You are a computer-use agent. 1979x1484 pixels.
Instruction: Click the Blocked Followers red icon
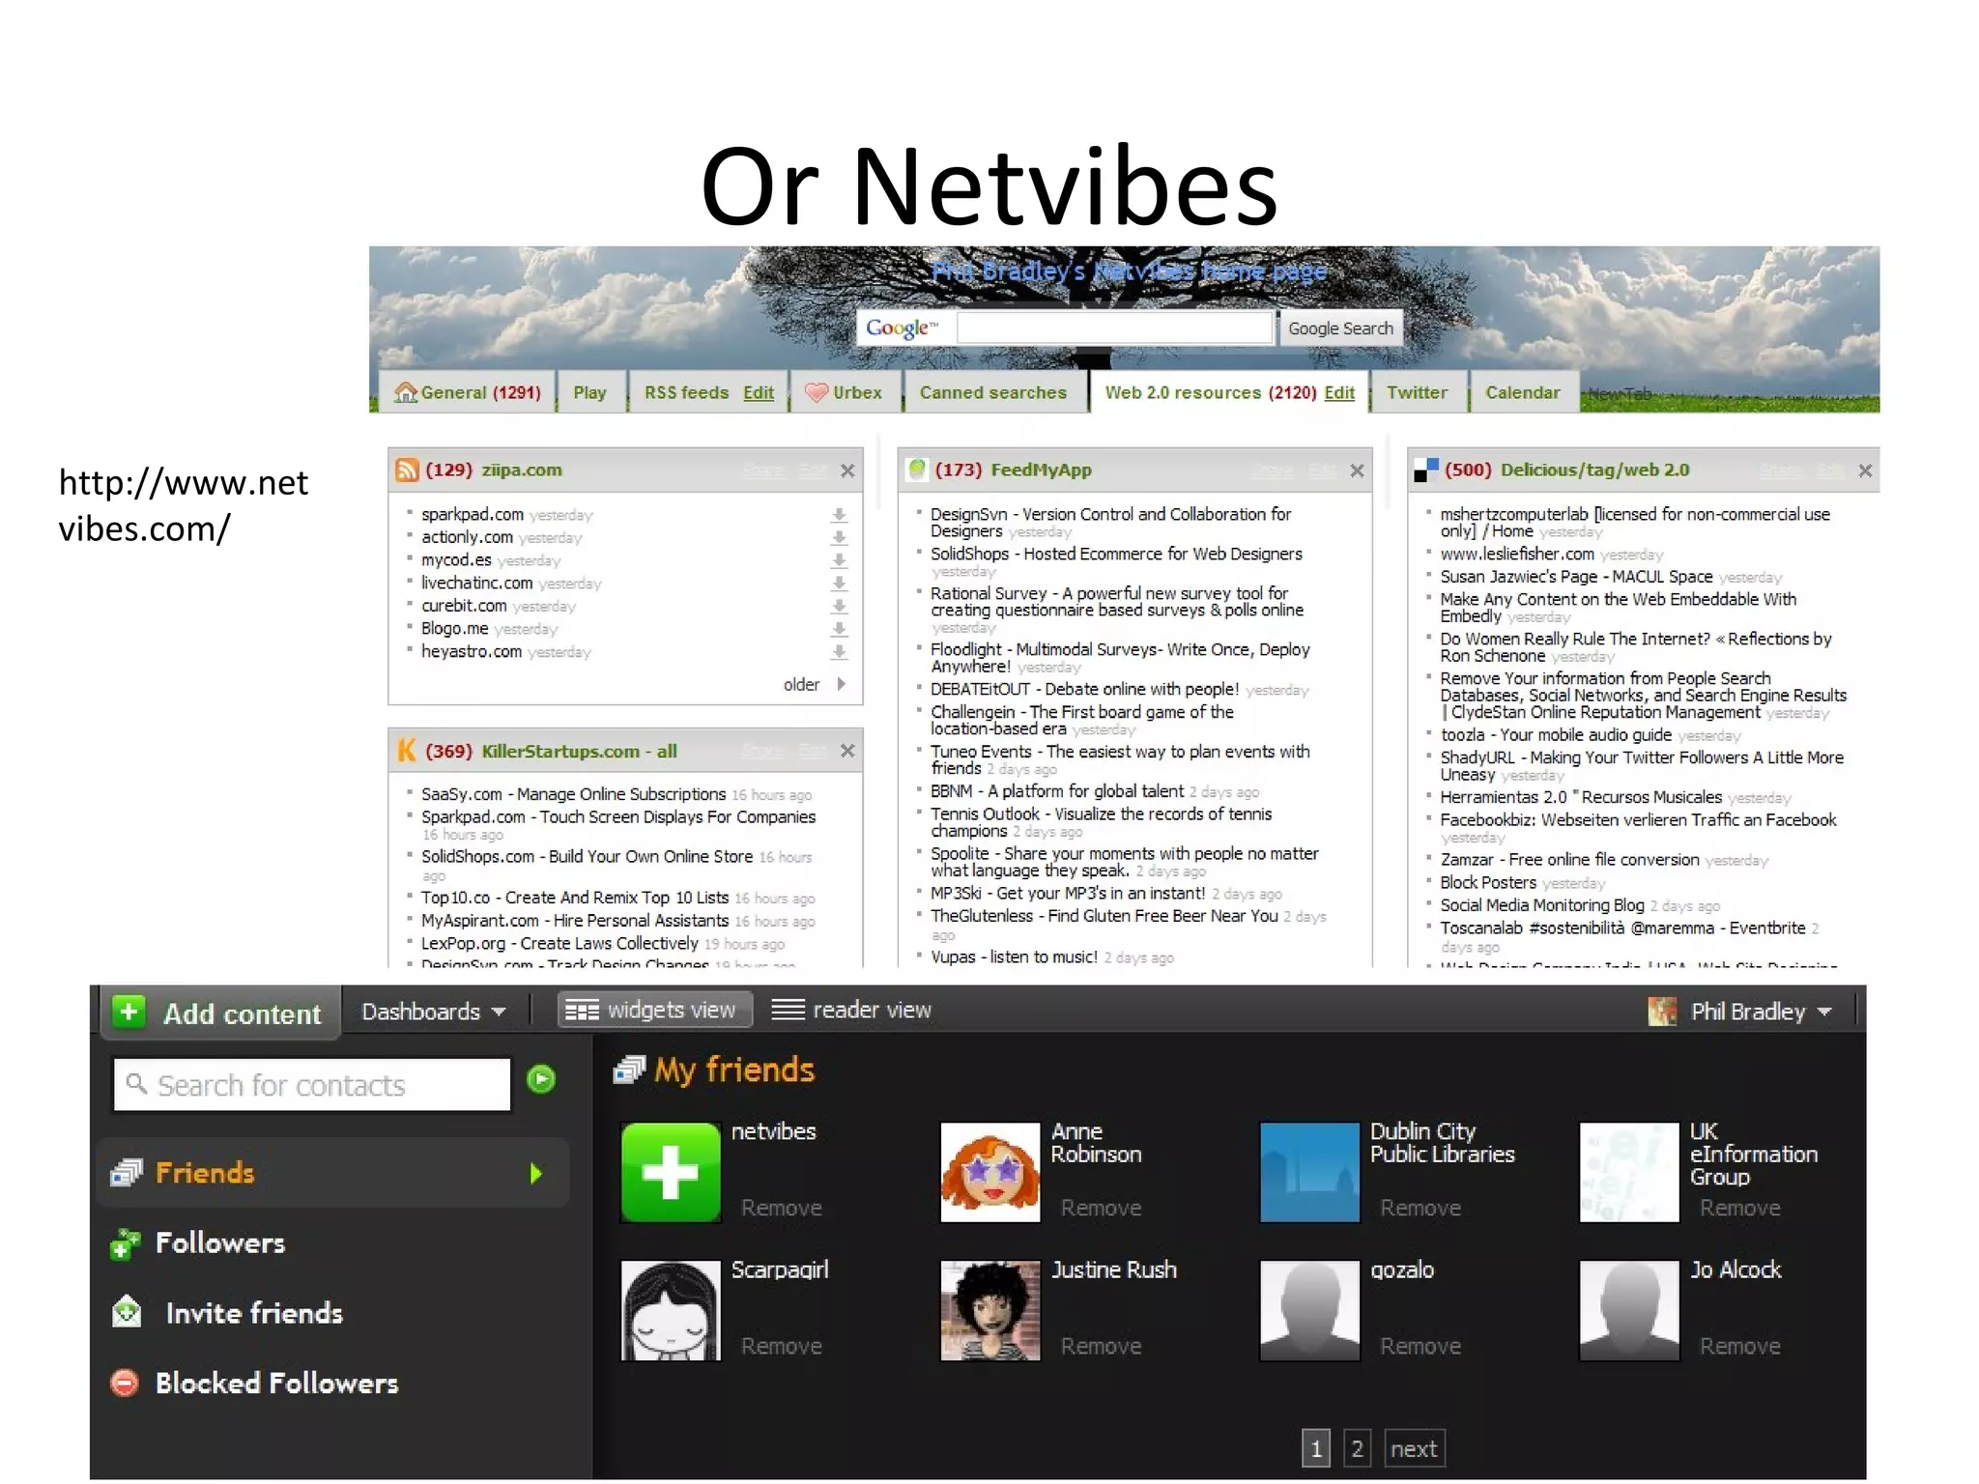click(125, 1384)
